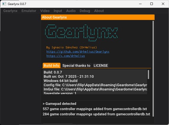169x125 pixels.
Task: Open the x.com/drhelius link
Action: point(66,56)
